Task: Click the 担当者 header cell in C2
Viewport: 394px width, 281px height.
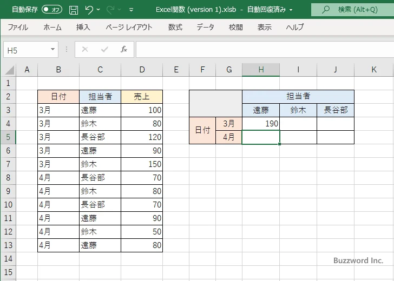Action: [x=100, y=97]
